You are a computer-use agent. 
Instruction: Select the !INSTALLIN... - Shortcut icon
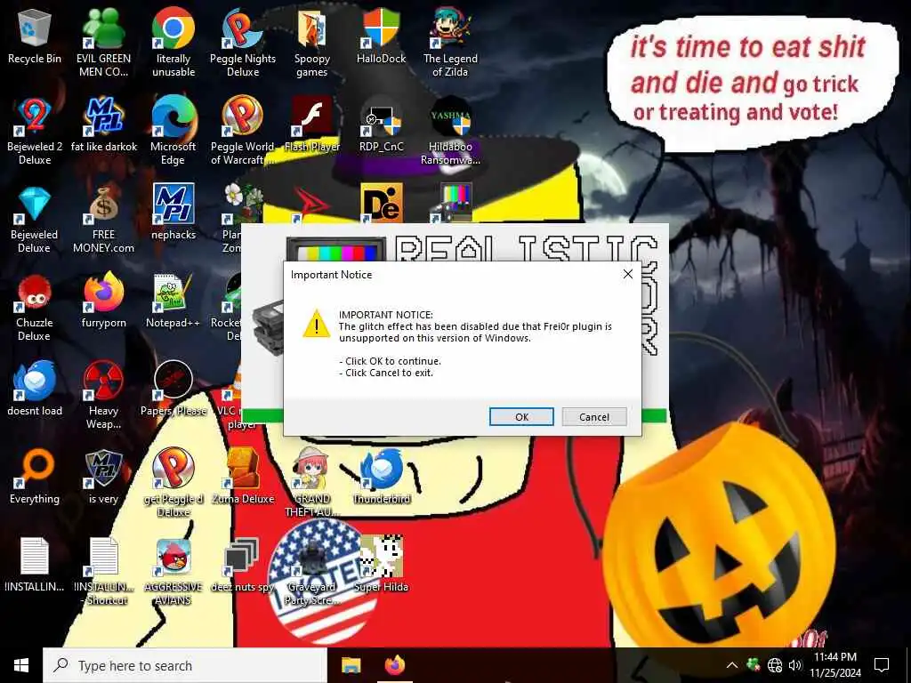coord(103,572)
